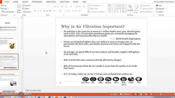Click the Arrange button
The width and height of the screenshot is (175, 98).
(x=130, y=9)
